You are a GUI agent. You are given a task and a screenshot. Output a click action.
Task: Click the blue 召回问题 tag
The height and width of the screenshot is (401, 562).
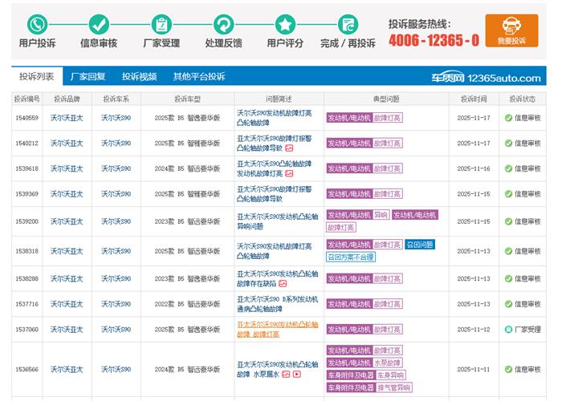pyautogui.click(x=419, y=245)
